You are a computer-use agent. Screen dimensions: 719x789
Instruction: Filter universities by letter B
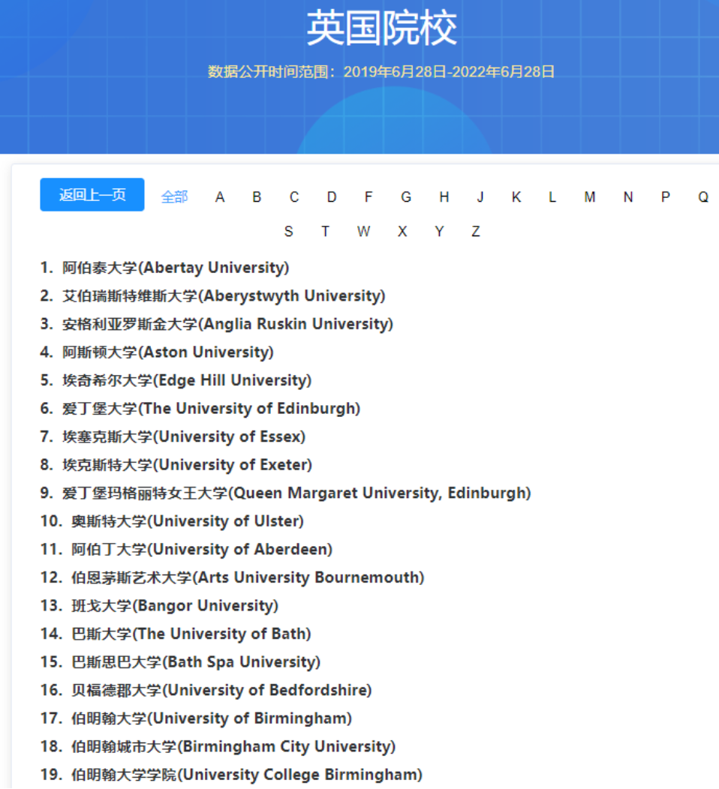point(257,197)
